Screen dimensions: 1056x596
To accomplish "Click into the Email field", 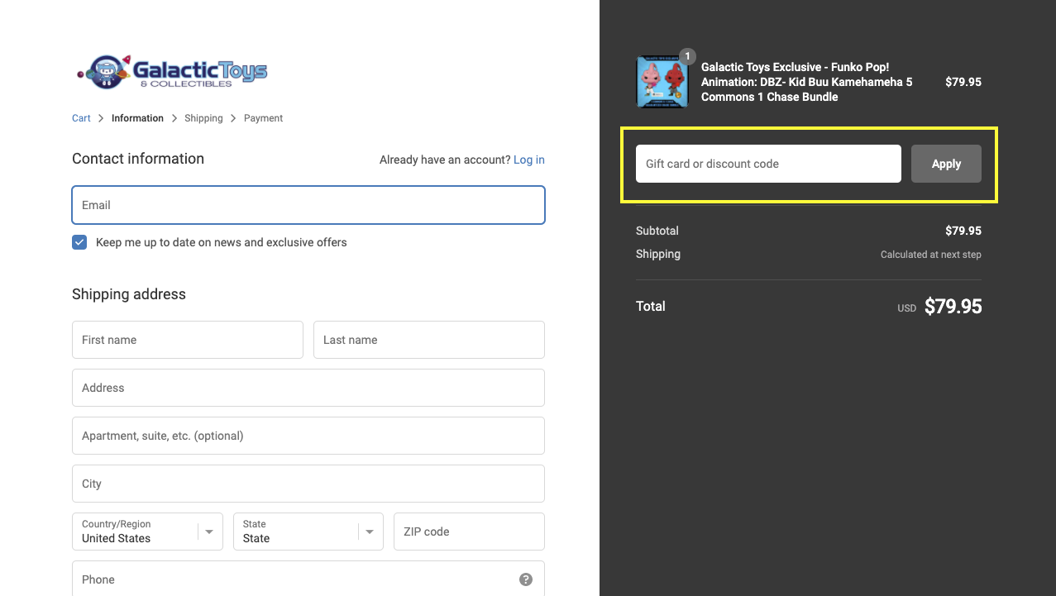I will point(308,205).
